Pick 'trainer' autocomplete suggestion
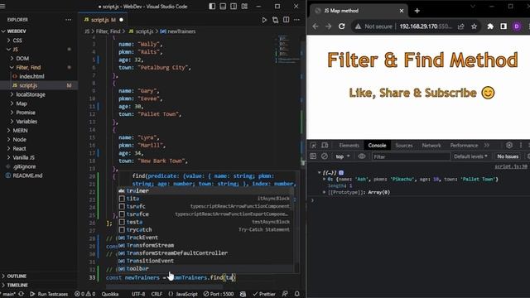Image resolution: width=530 pixels, height=298 pixels. tap(205, 191)
